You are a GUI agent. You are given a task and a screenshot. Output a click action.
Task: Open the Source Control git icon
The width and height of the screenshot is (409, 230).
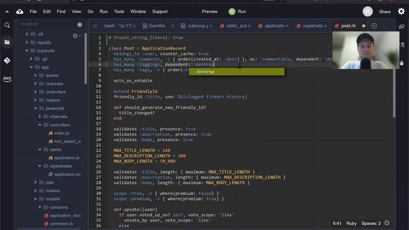7,60
